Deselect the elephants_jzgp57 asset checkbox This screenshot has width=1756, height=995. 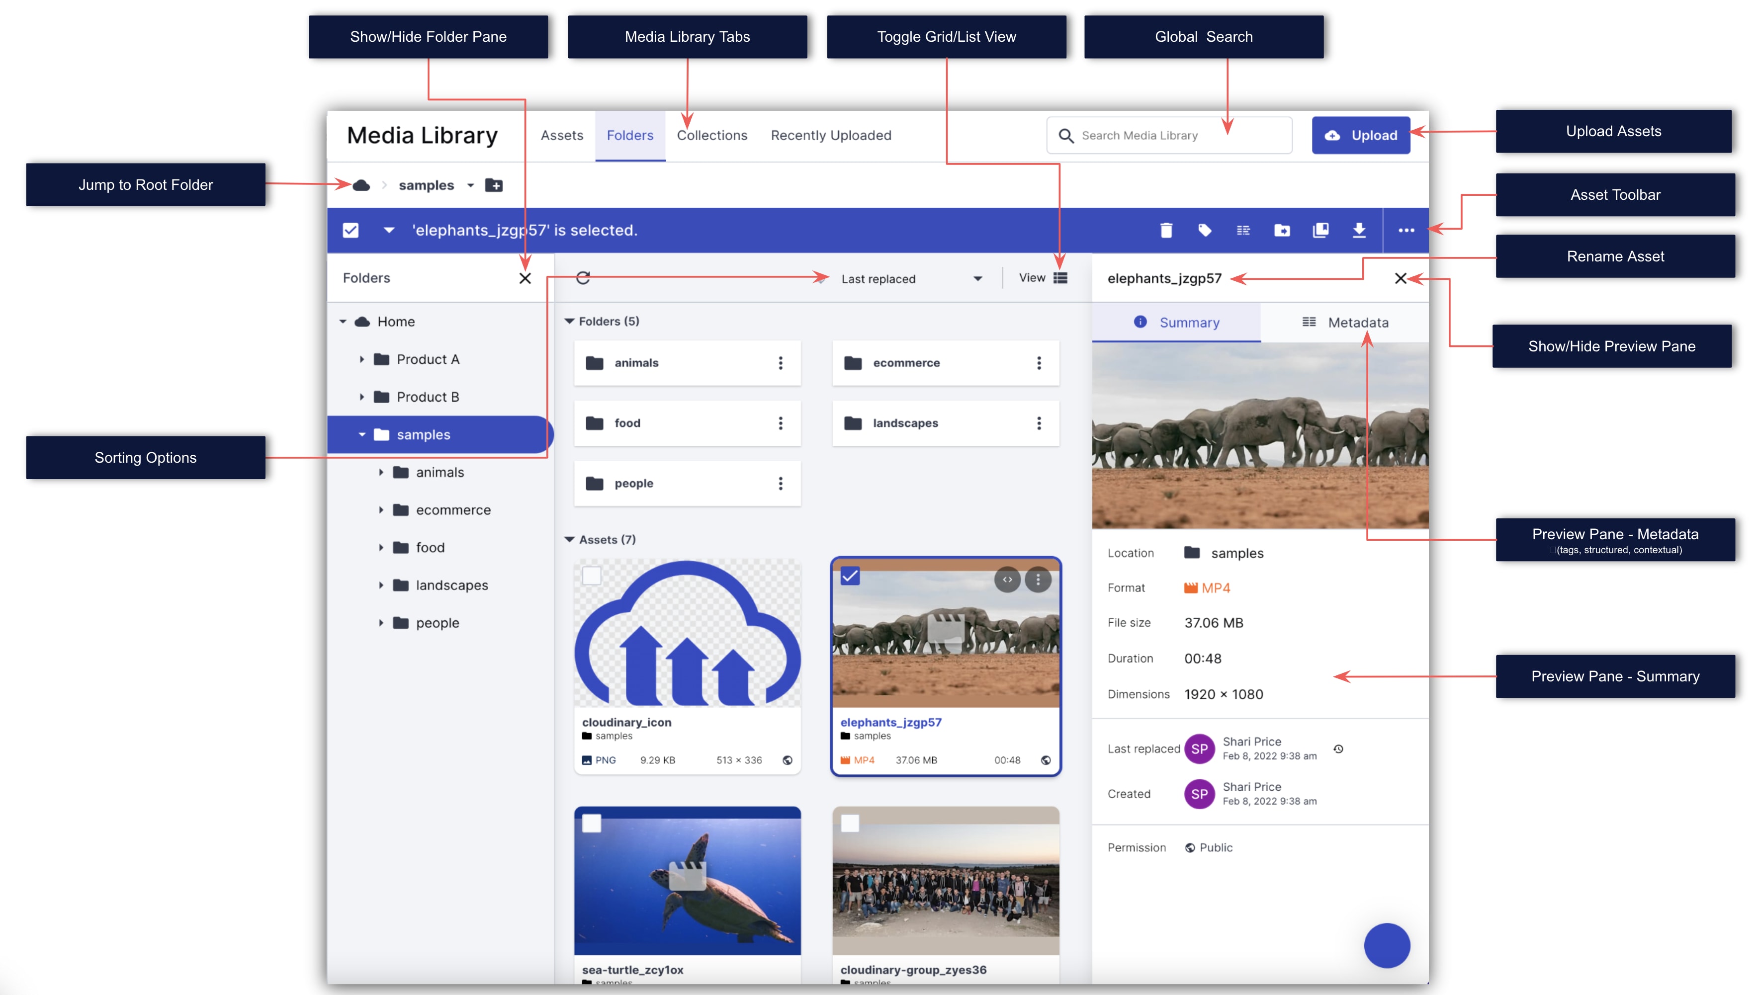(x=850, y=576)
